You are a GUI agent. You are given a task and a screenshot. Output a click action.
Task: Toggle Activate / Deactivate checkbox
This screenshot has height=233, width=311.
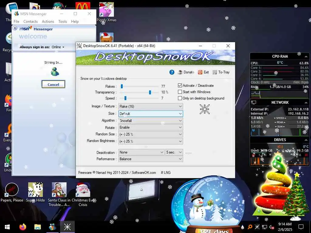180,85
